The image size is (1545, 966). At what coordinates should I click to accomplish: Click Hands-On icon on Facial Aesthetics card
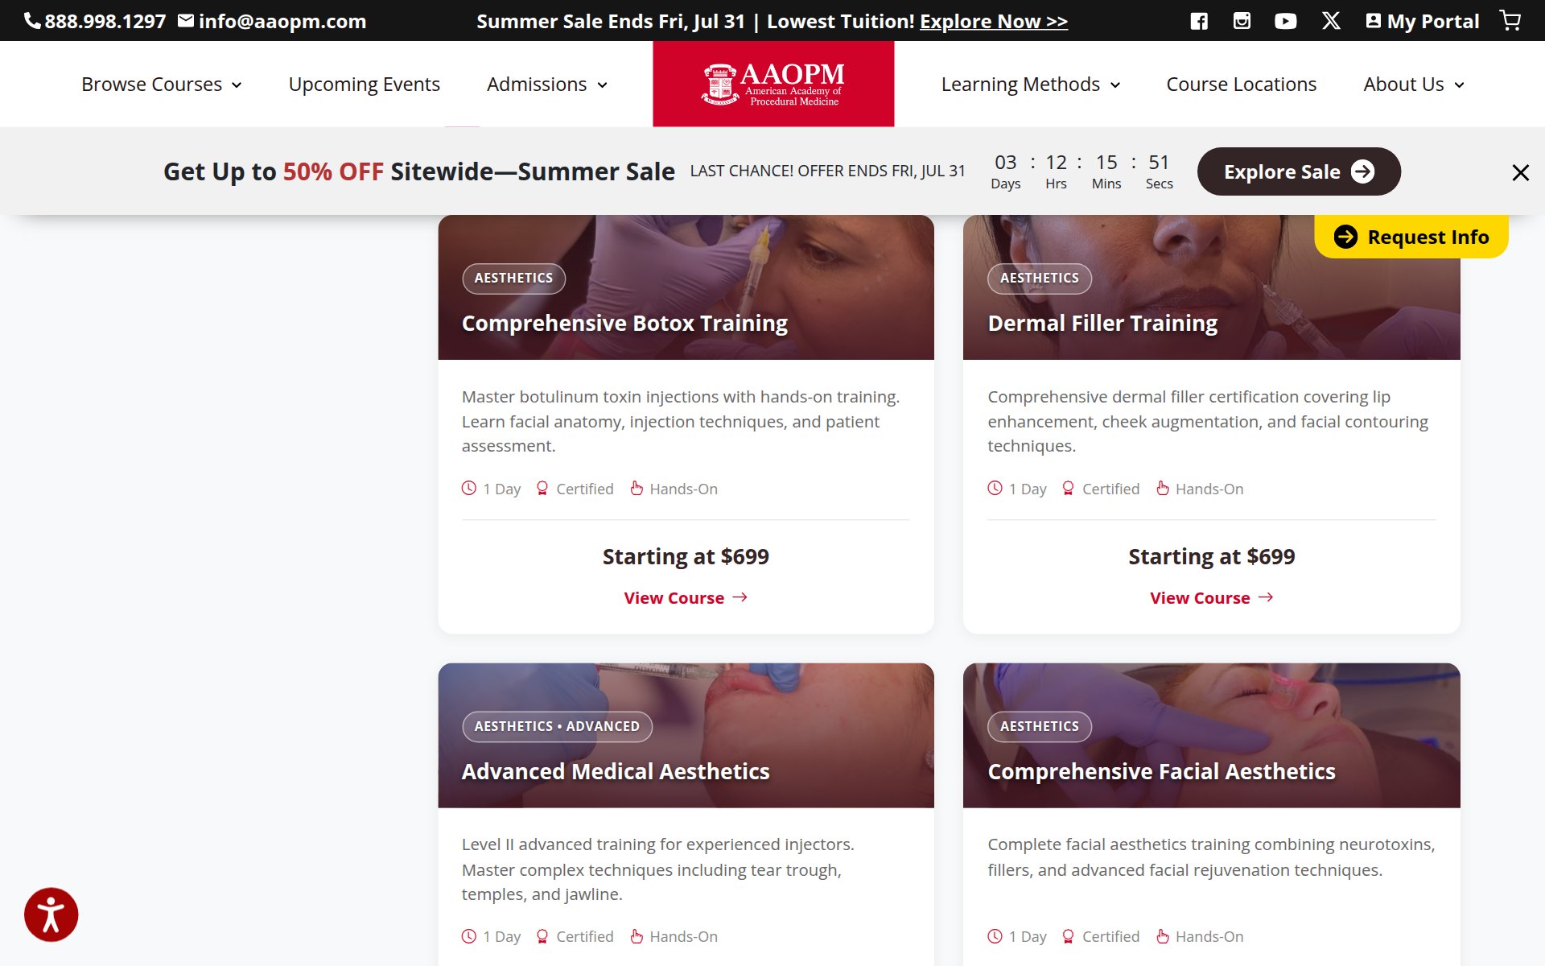tap(1163, 936)
